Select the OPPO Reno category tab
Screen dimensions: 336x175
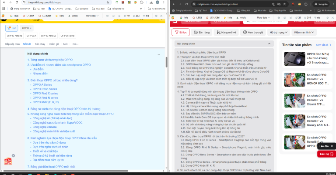(x=67, y=36)
